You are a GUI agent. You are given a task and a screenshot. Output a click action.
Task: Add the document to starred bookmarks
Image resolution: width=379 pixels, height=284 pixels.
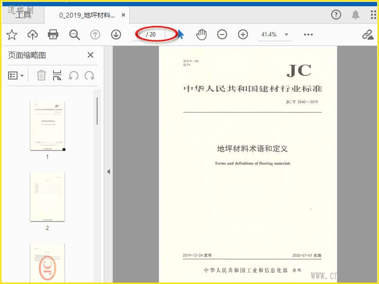[11, 35]
